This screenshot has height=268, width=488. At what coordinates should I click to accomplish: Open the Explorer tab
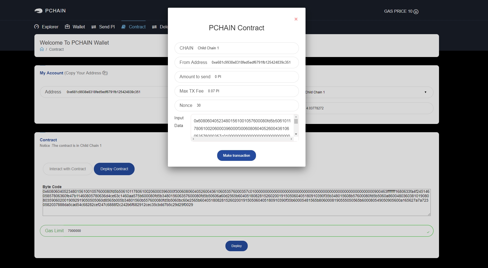point(50,27)
